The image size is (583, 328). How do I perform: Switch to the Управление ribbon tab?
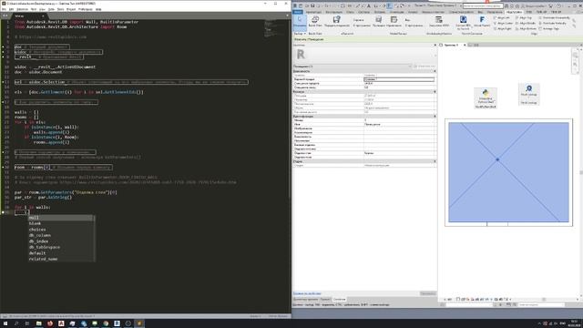pos(495,12)
